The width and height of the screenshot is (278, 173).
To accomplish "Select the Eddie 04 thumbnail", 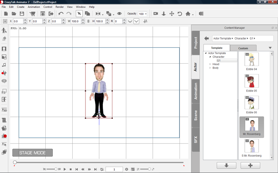I will pyautogui.click(x=251, y=59).
